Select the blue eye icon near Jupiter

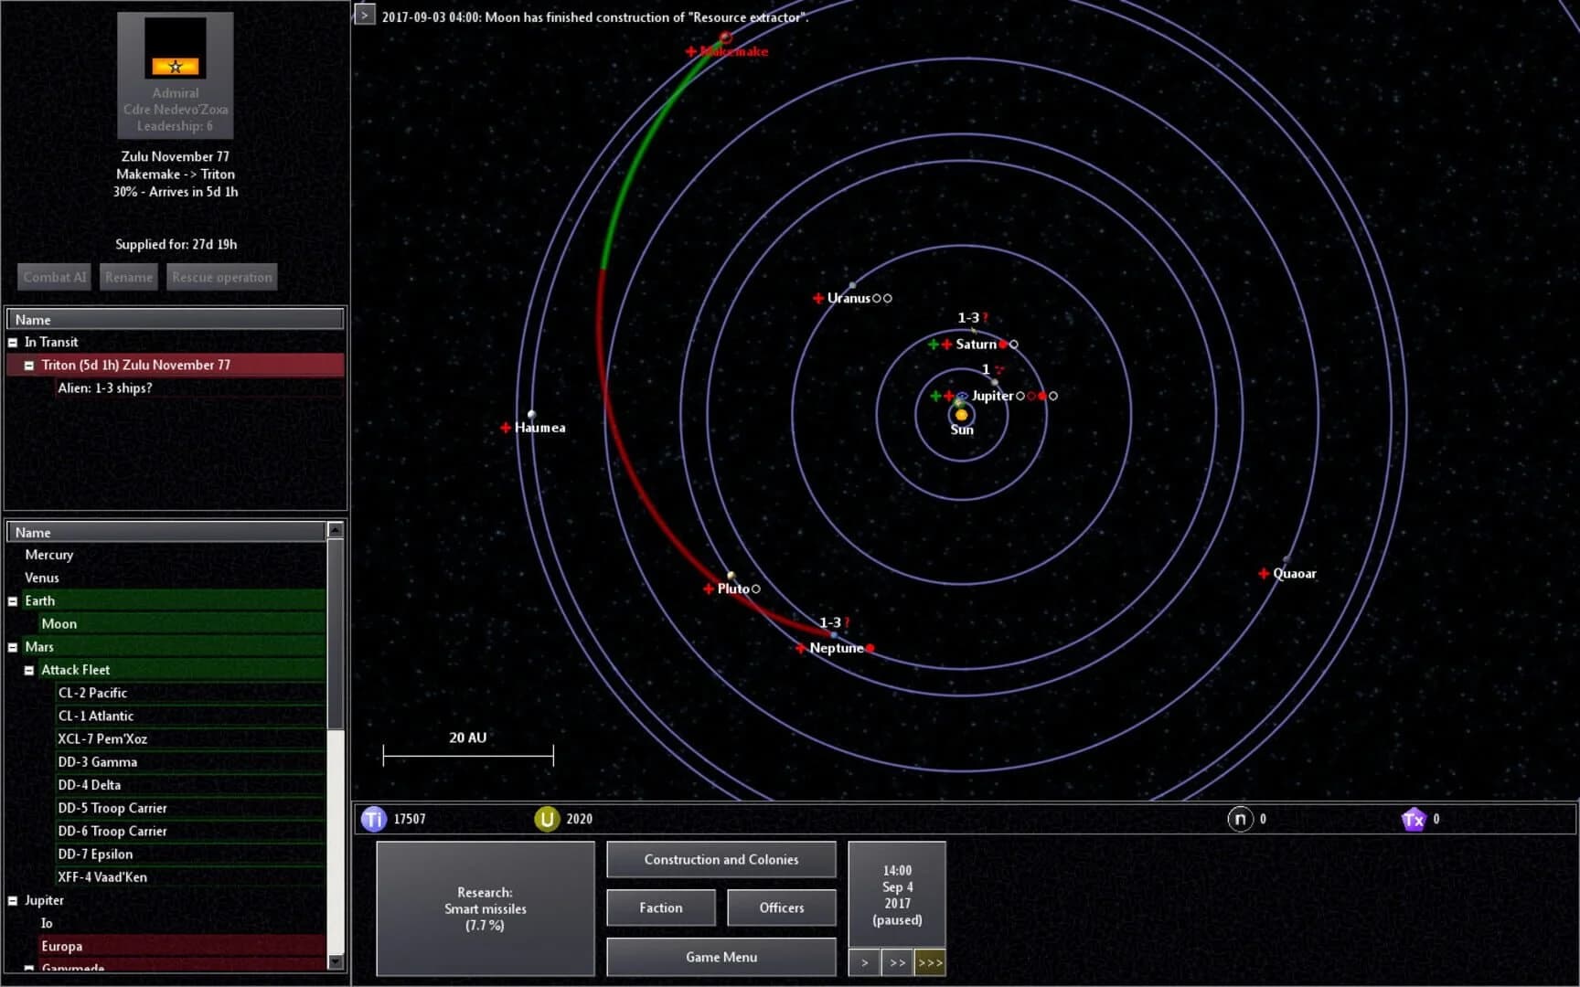click(x=962, y=397)
